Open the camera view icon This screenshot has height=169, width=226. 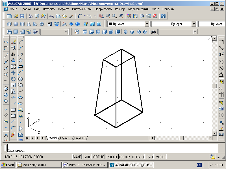[153, 32]
